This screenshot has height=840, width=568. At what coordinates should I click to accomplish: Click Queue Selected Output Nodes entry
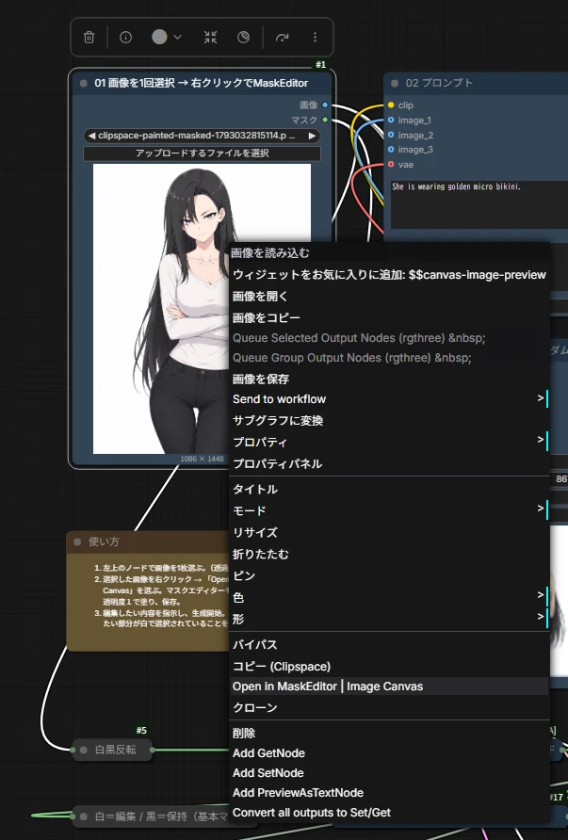pos(390,338)
